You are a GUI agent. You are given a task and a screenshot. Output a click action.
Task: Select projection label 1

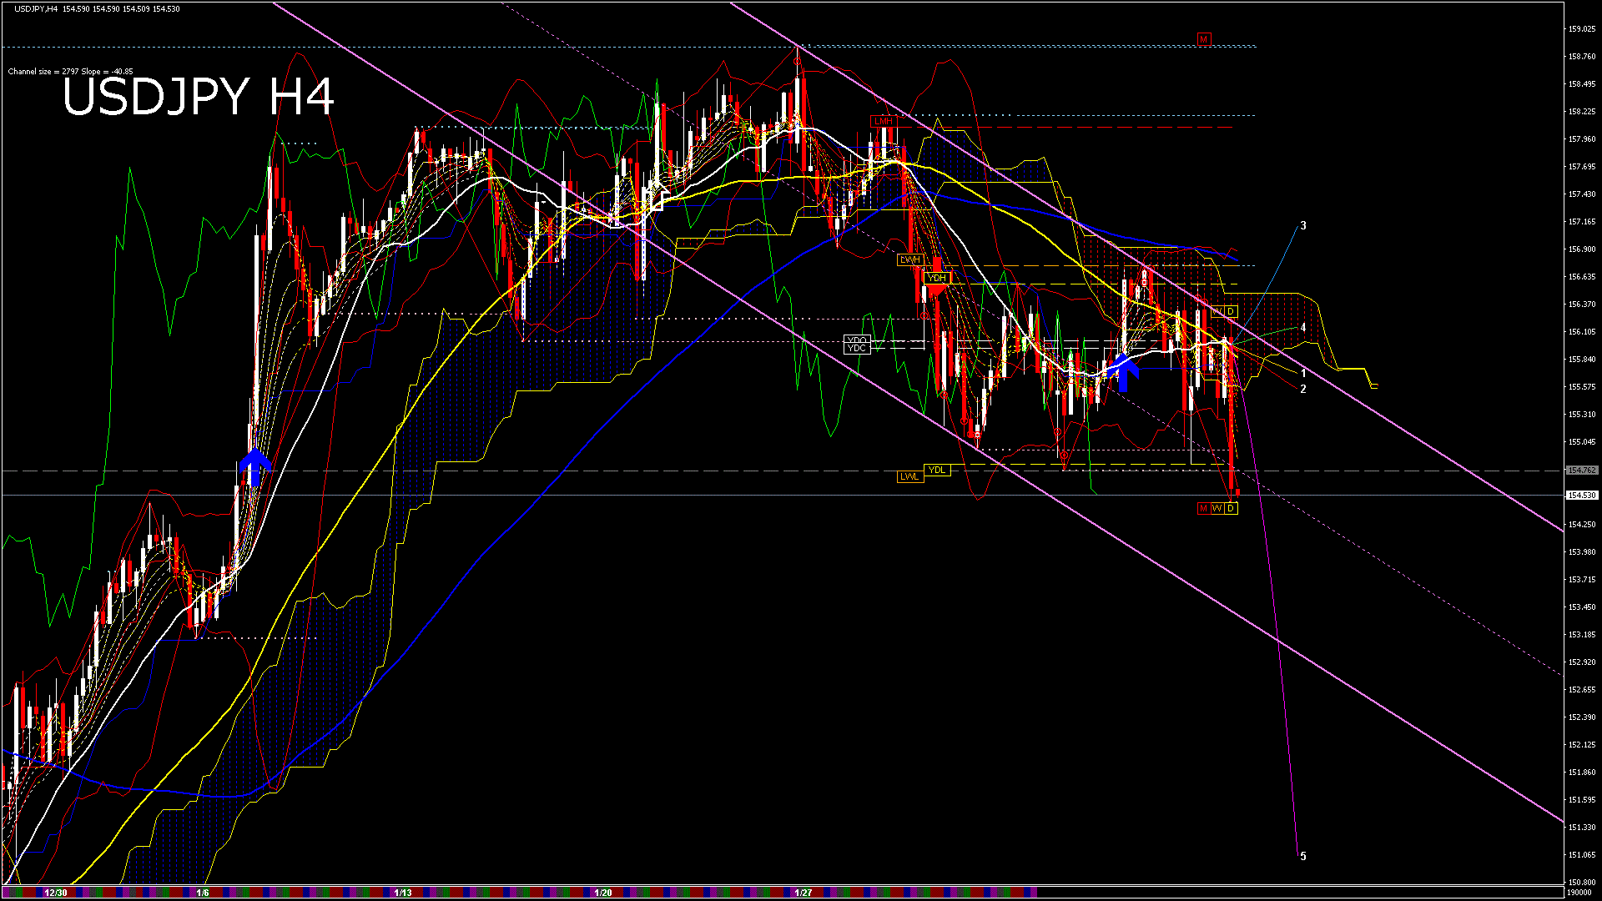coord(1303,374)
